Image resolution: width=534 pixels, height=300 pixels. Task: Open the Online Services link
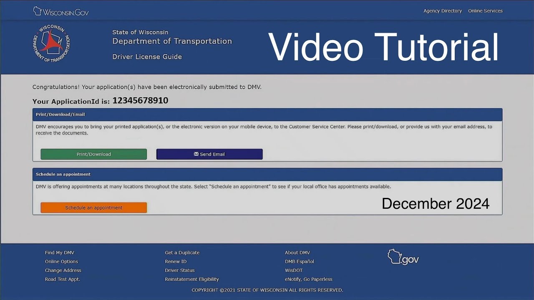pos(485,11)
